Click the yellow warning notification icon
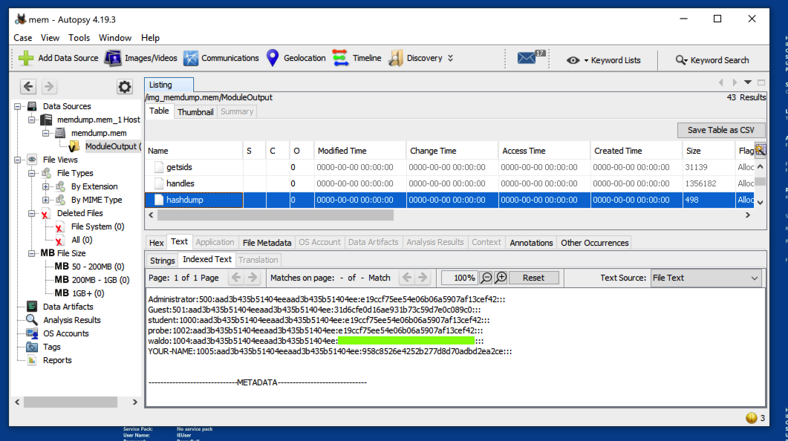Screen dimensions: 788x441 click(752, 418)
